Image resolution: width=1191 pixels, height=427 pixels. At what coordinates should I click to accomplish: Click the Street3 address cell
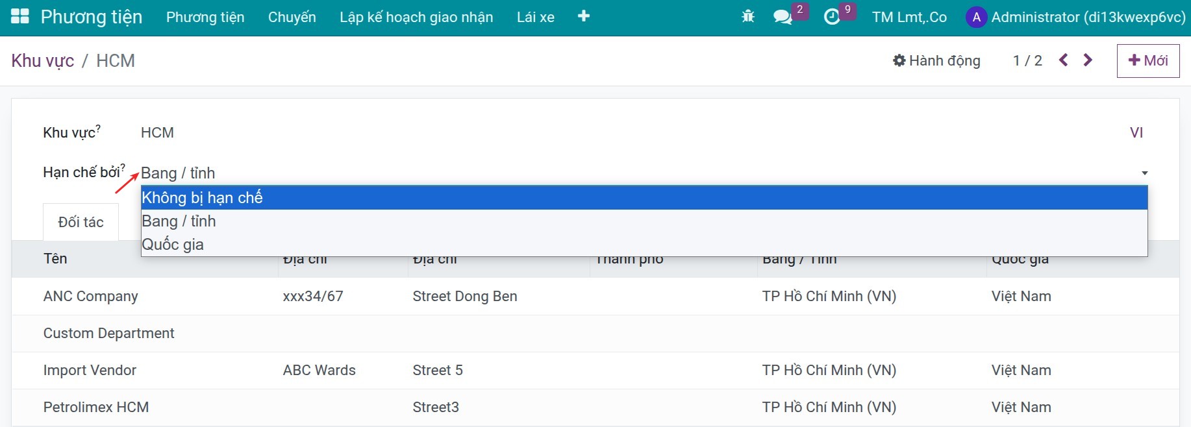pos(436,408)
